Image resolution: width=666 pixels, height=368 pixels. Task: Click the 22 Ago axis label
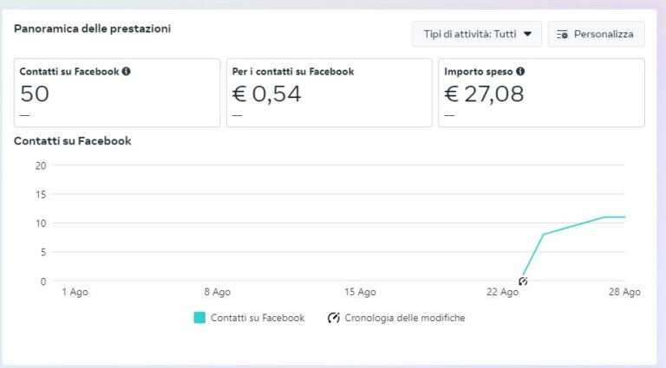(502, 292)
